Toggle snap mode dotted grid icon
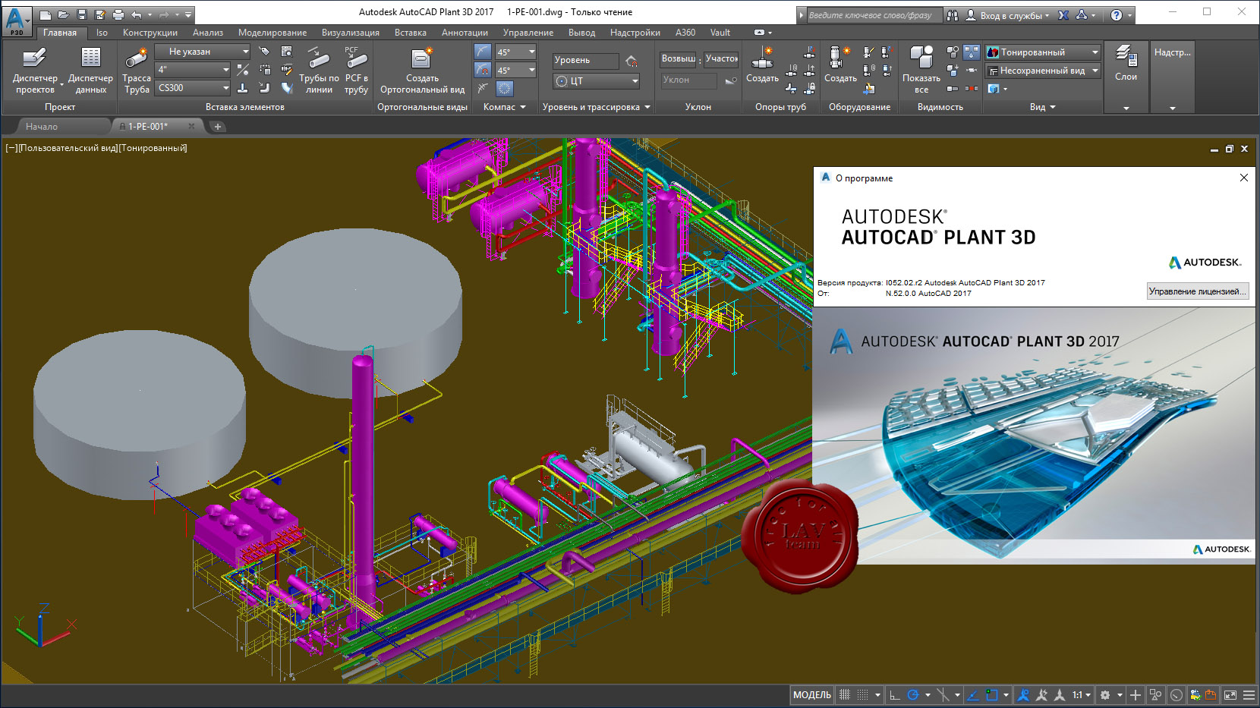 point(863,694)
